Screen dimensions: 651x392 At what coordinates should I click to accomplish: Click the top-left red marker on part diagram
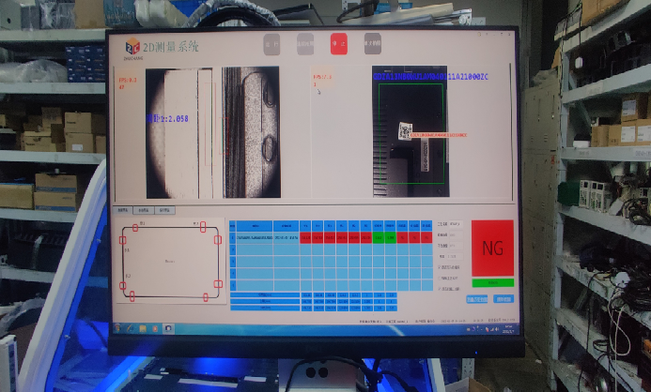point(134,228)
